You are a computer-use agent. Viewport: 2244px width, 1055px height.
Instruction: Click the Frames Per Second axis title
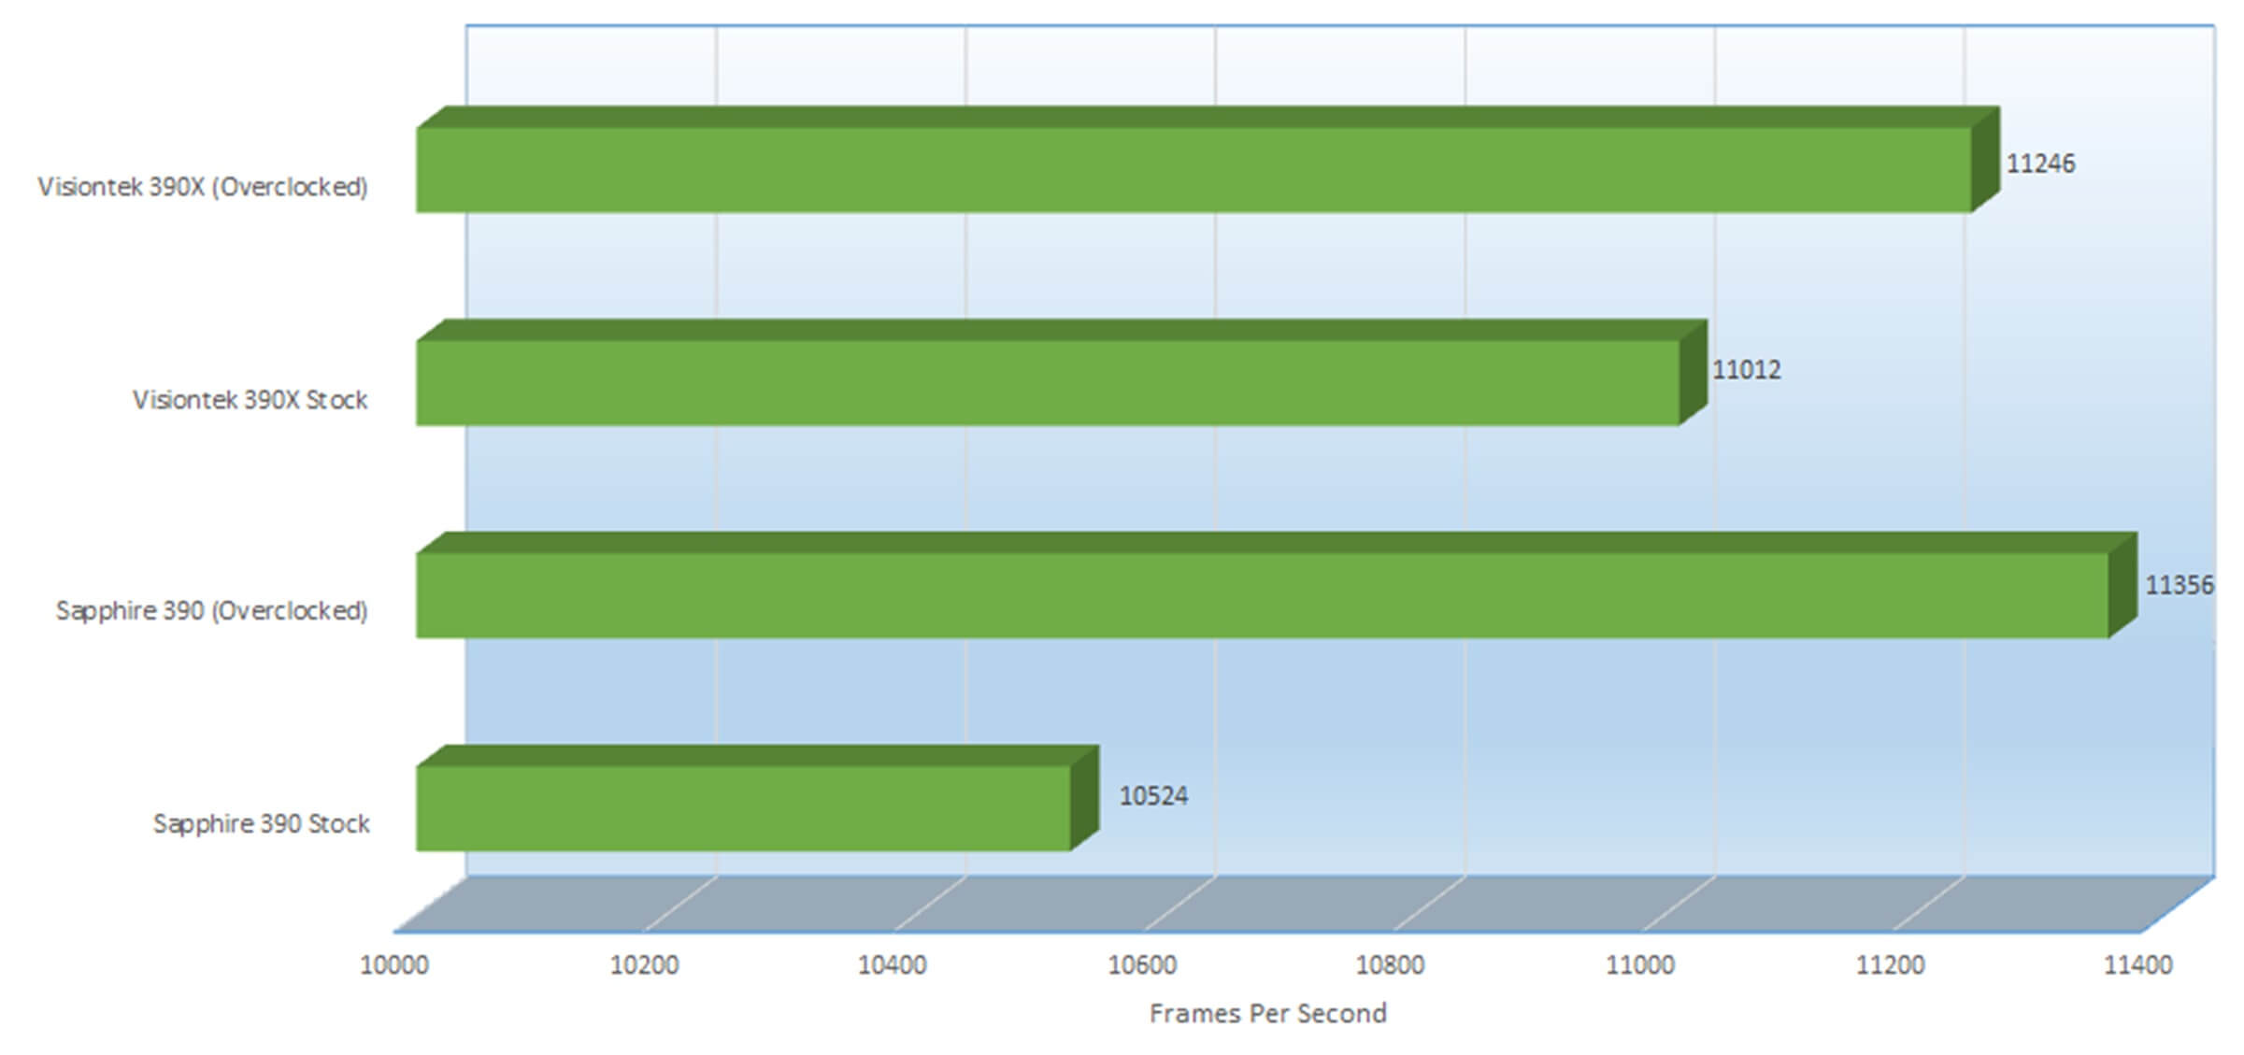click(x=1267, y=1014)
